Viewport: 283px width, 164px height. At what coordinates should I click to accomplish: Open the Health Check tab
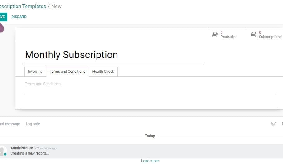(103, 72)
